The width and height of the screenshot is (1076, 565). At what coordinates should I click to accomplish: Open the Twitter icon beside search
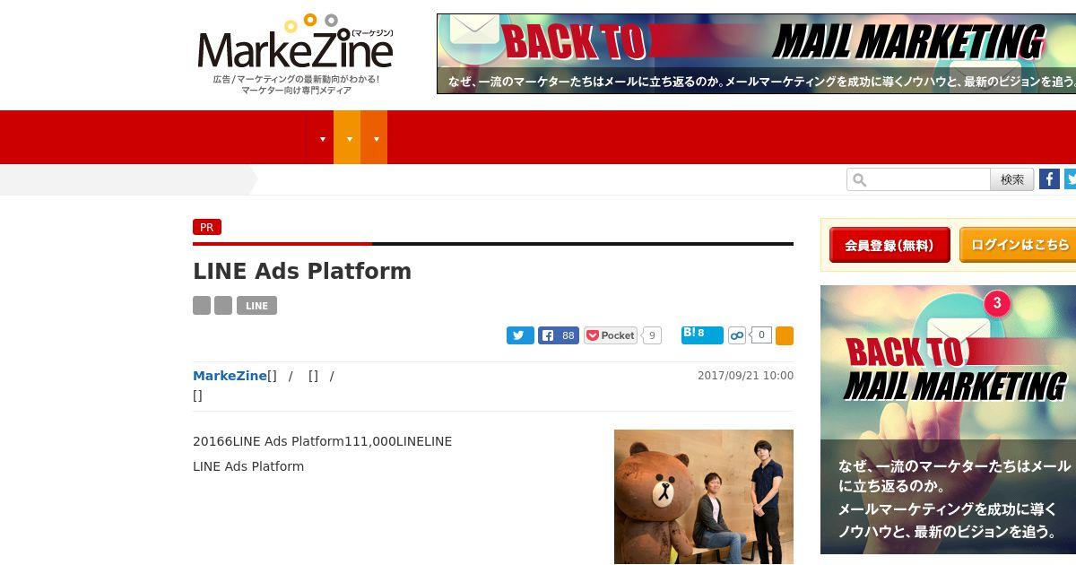(x=1071, y=179)
